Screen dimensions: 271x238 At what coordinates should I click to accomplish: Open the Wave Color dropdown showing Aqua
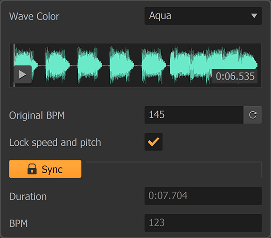203,16
